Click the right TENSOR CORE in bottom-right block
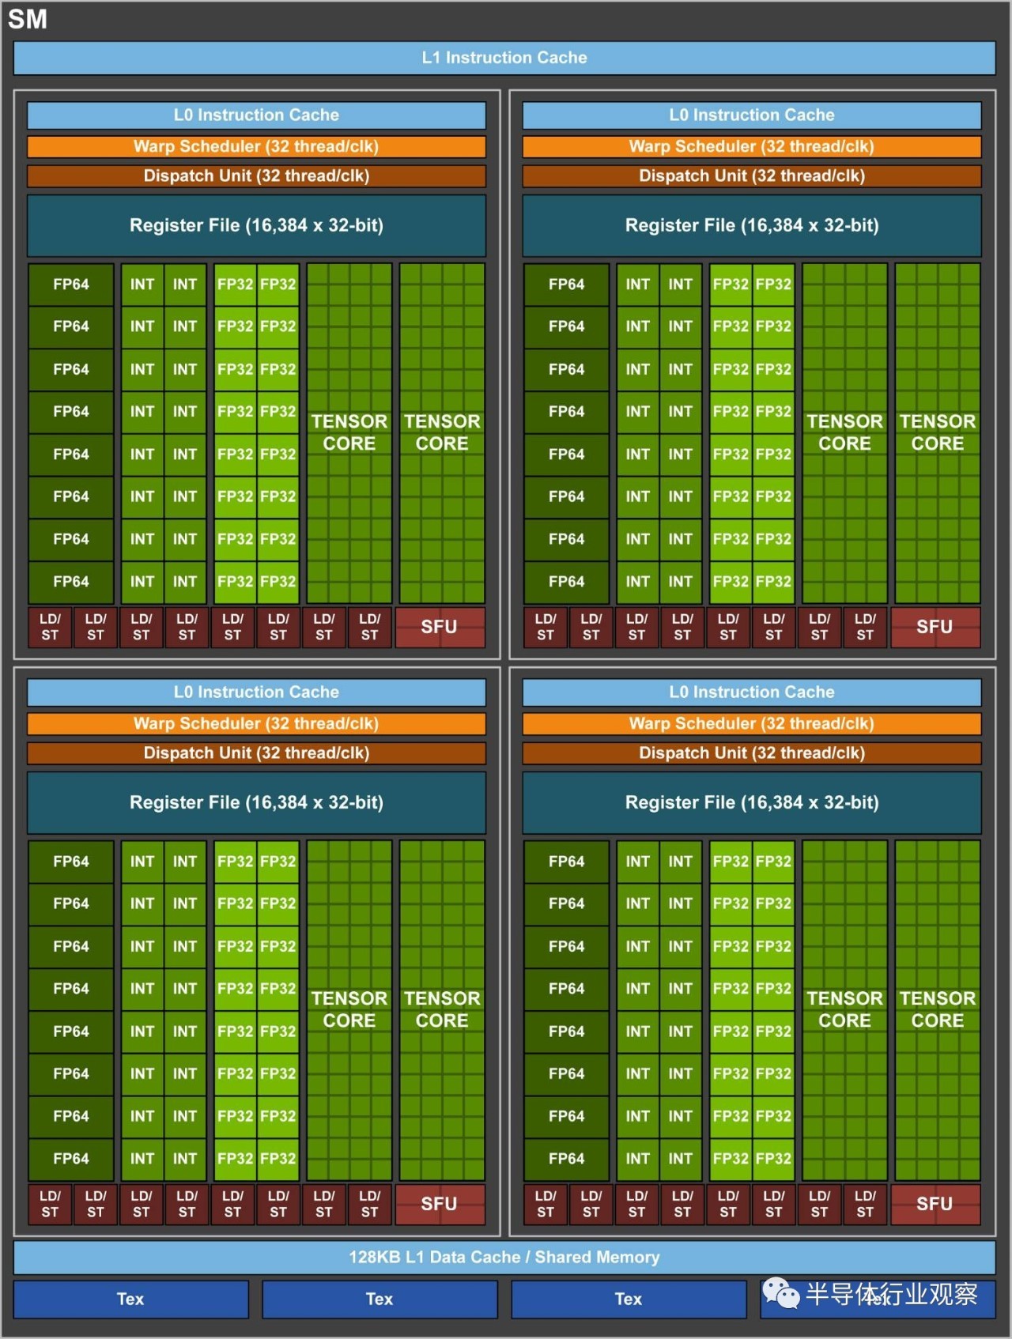This screenshot has height=1339, width=1012. pos(938,1010)
